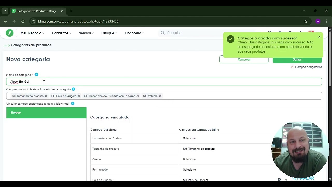Open the Categorias de produtos breadcrumb link
Viewport: 332px width, 187px height.
point(31,45)
